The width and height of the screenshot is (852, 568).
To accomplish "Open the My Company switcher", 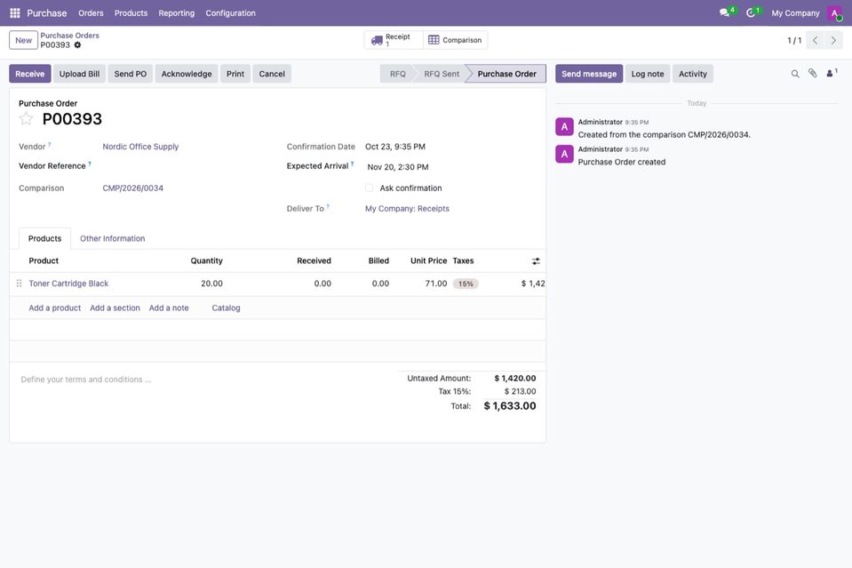I will click(795, 13).
